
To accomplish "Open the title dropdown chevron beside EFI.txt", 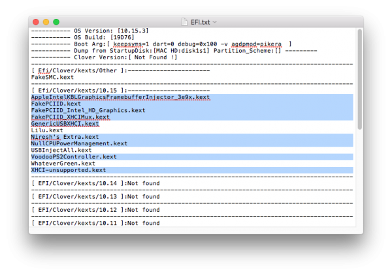I will [215, 22].
